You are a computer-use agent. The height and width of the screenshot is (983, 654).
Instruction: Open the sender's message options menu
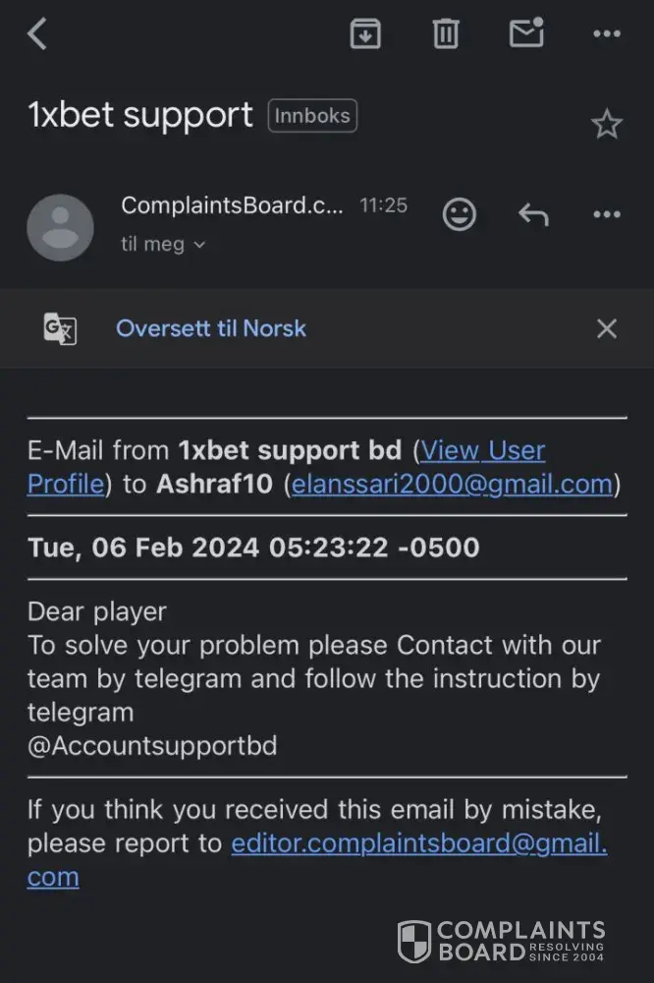[607, 214]
